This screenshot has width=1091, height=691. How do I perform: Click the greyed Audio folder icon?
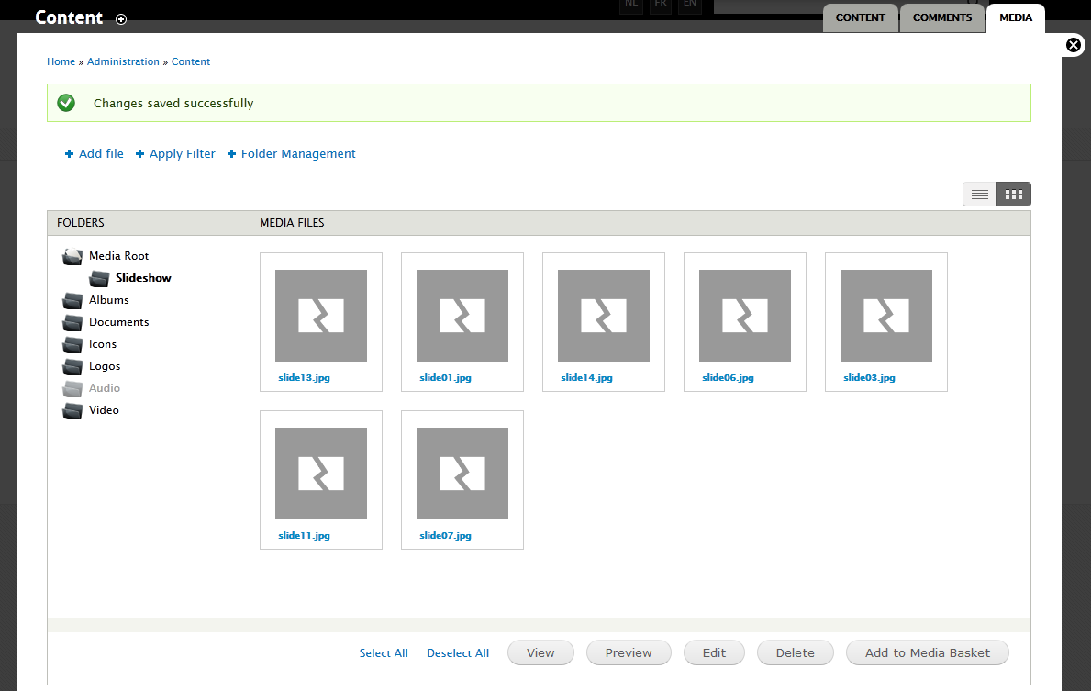click(72, 389)
